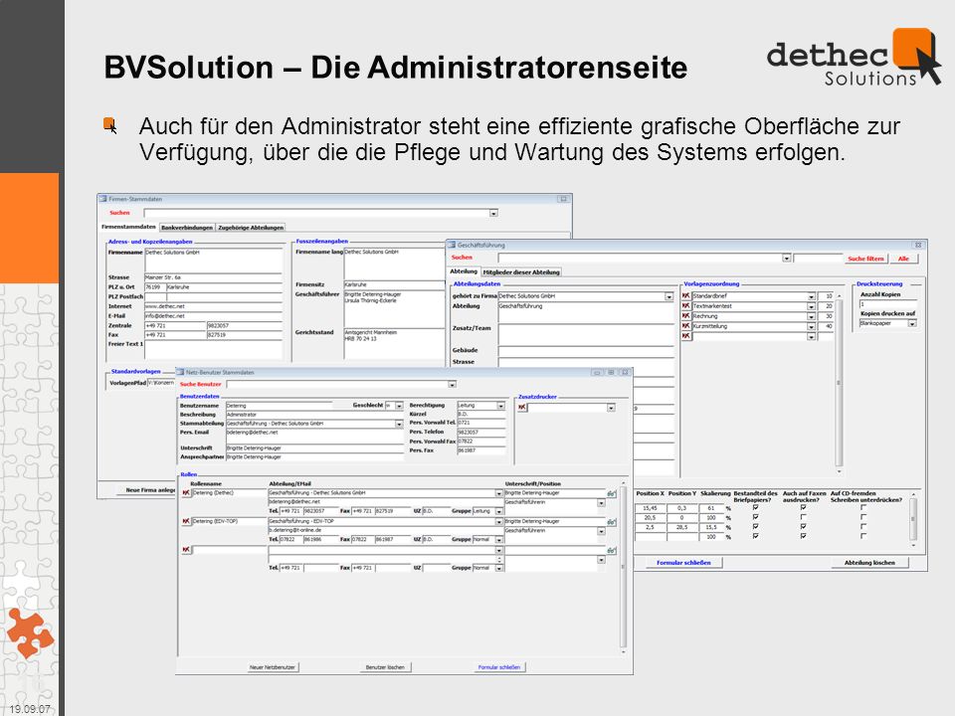Click delete icon on empty role row
The width and height of the screenshot is (955, 716).
coord(186,550)
